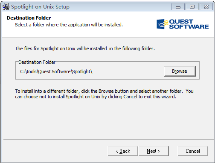Click the QUEST SOFTWARE logo text

point(189,24)
